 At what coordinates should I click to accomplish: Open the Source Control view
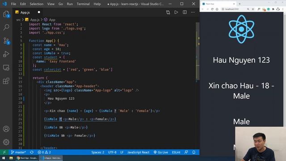point(7,41)
